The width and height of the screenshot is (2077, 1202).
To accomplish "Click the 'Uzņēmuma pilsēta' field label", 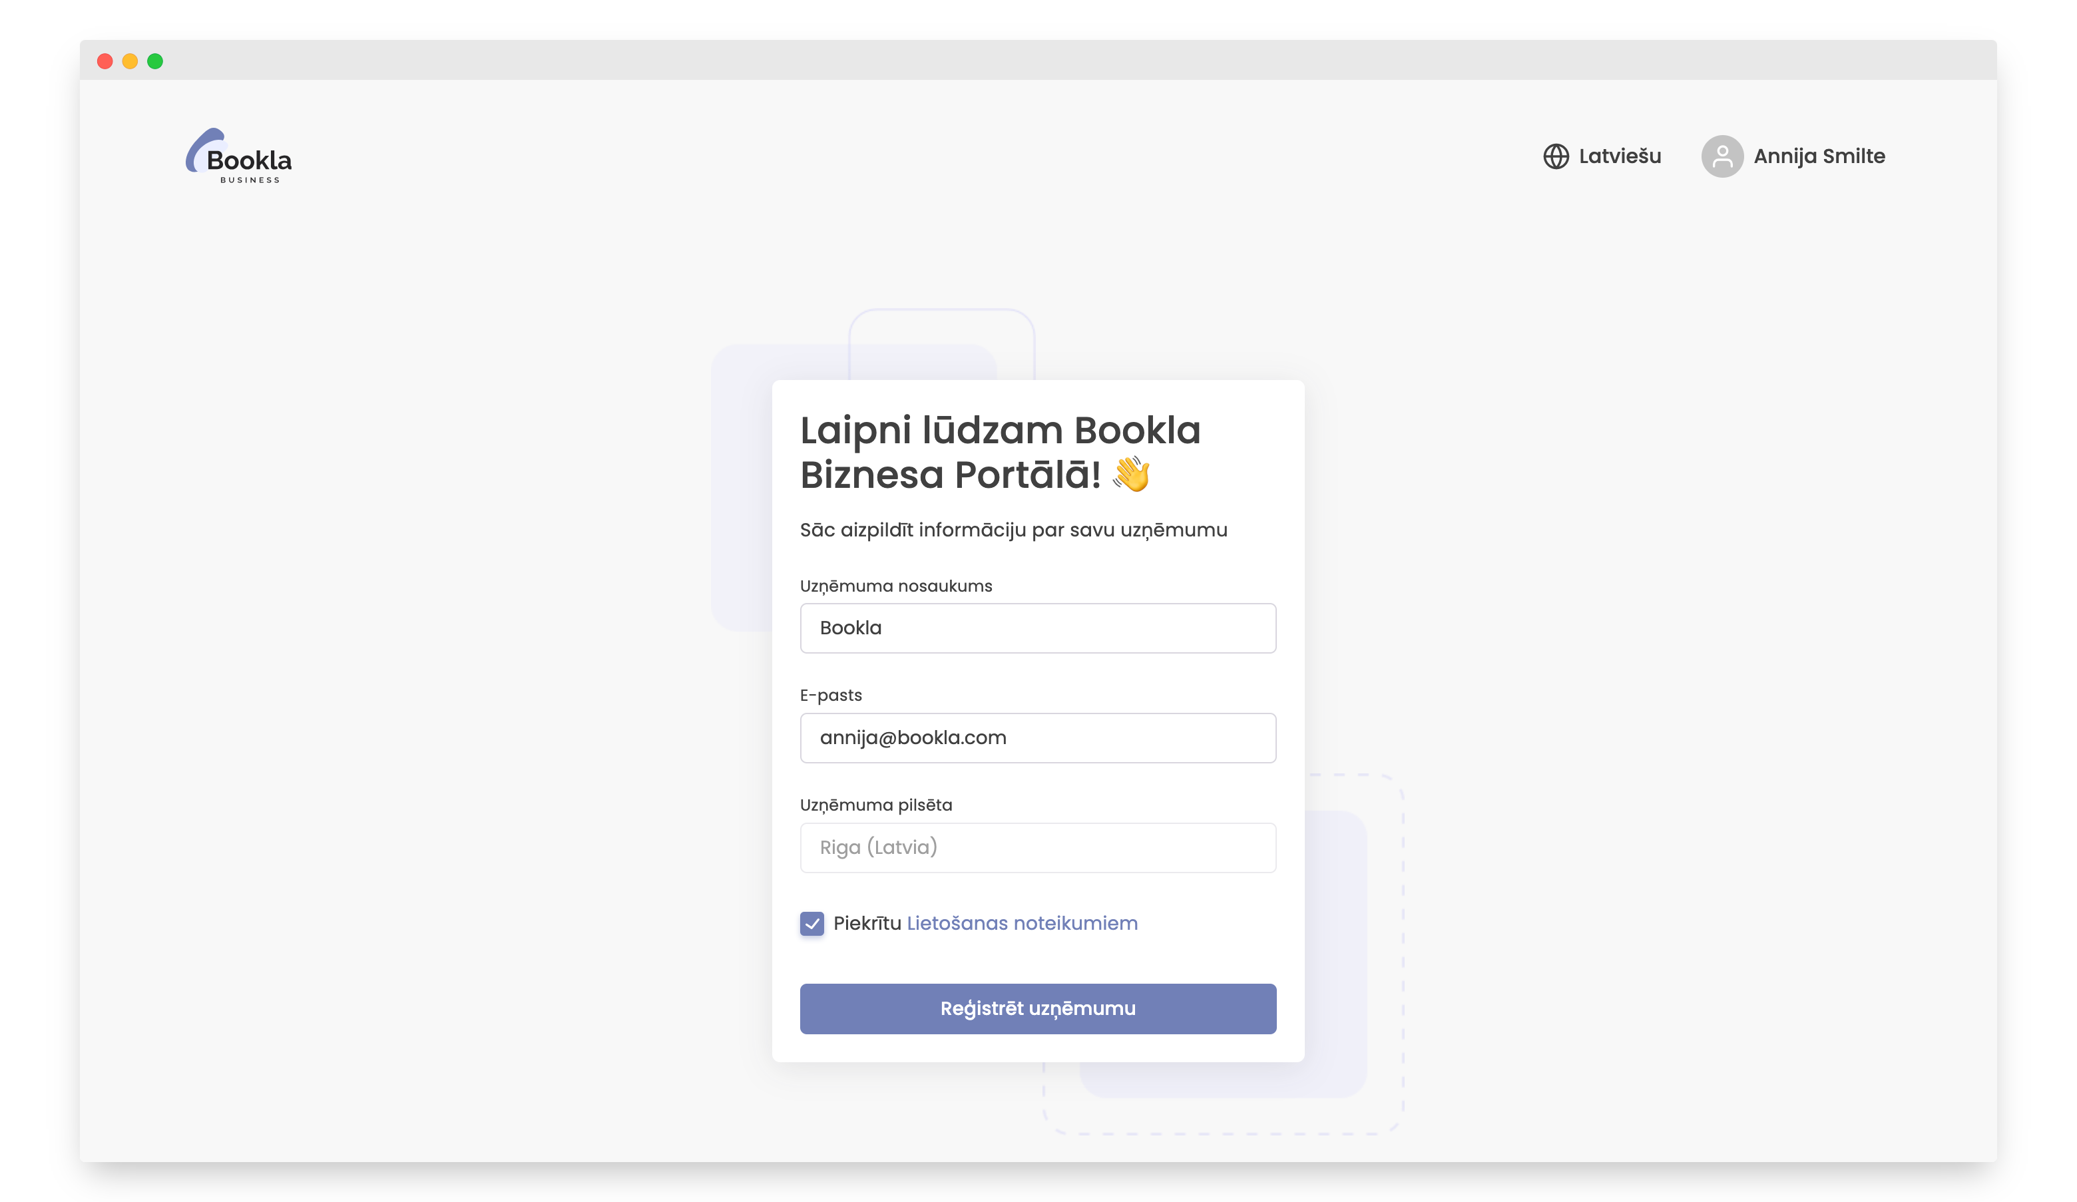I will (x=875, y=805).
